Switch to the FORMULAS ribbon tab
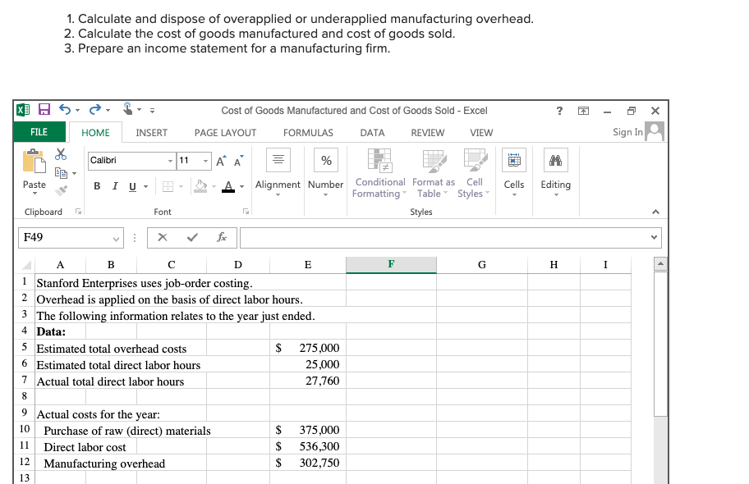 click(x=308, y=132)
